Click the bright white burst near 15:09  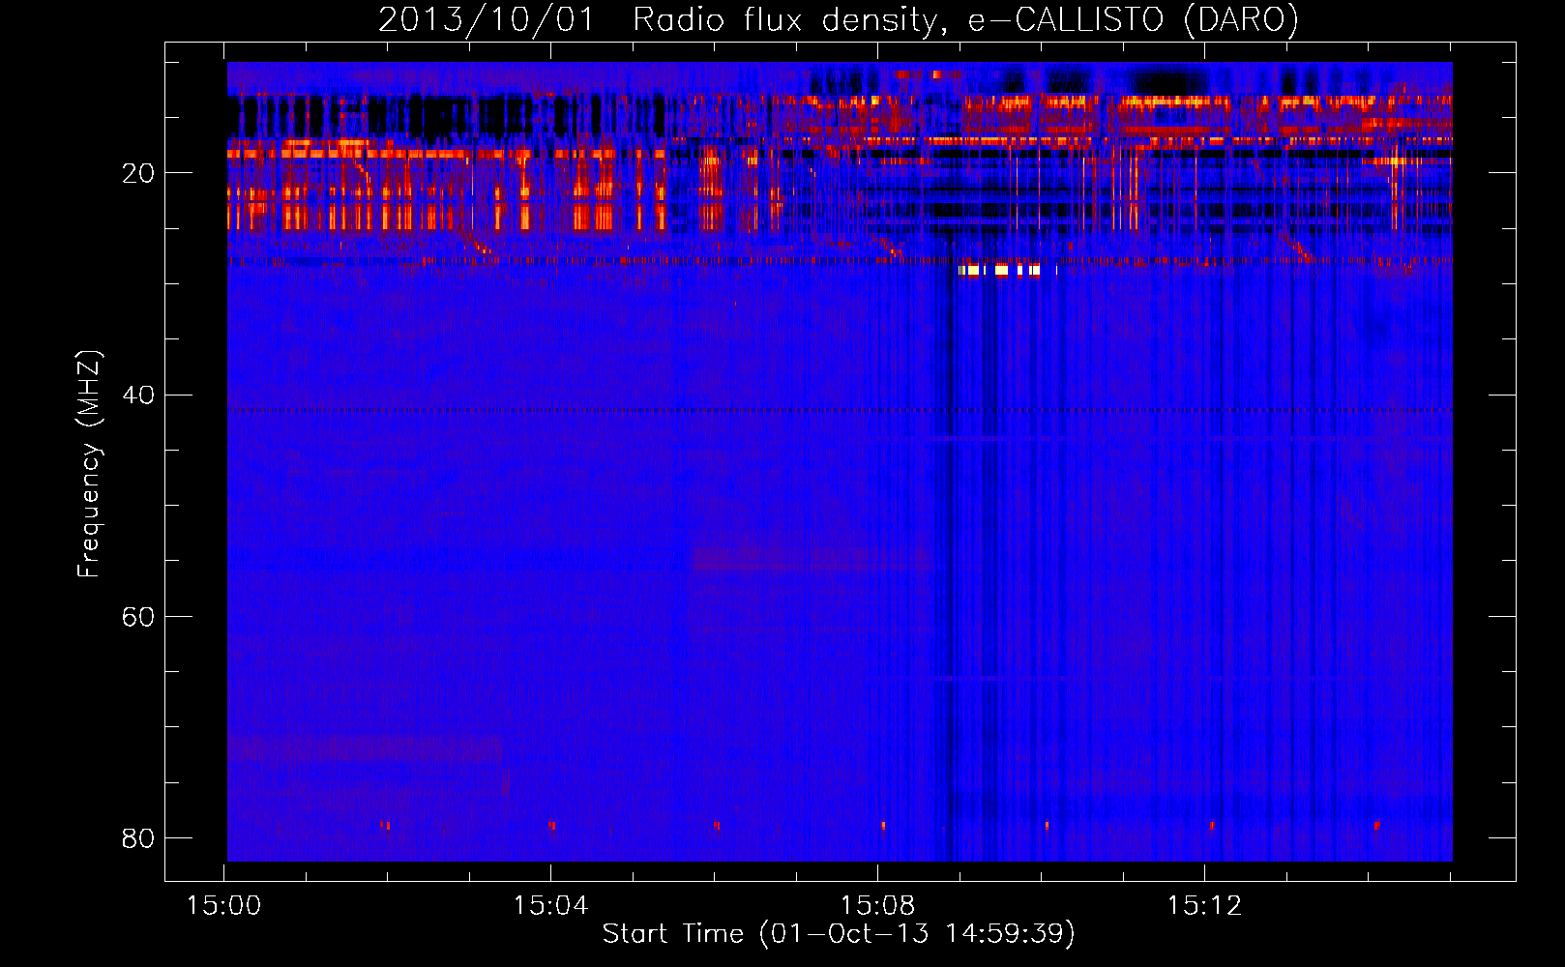pos(1001,271)
